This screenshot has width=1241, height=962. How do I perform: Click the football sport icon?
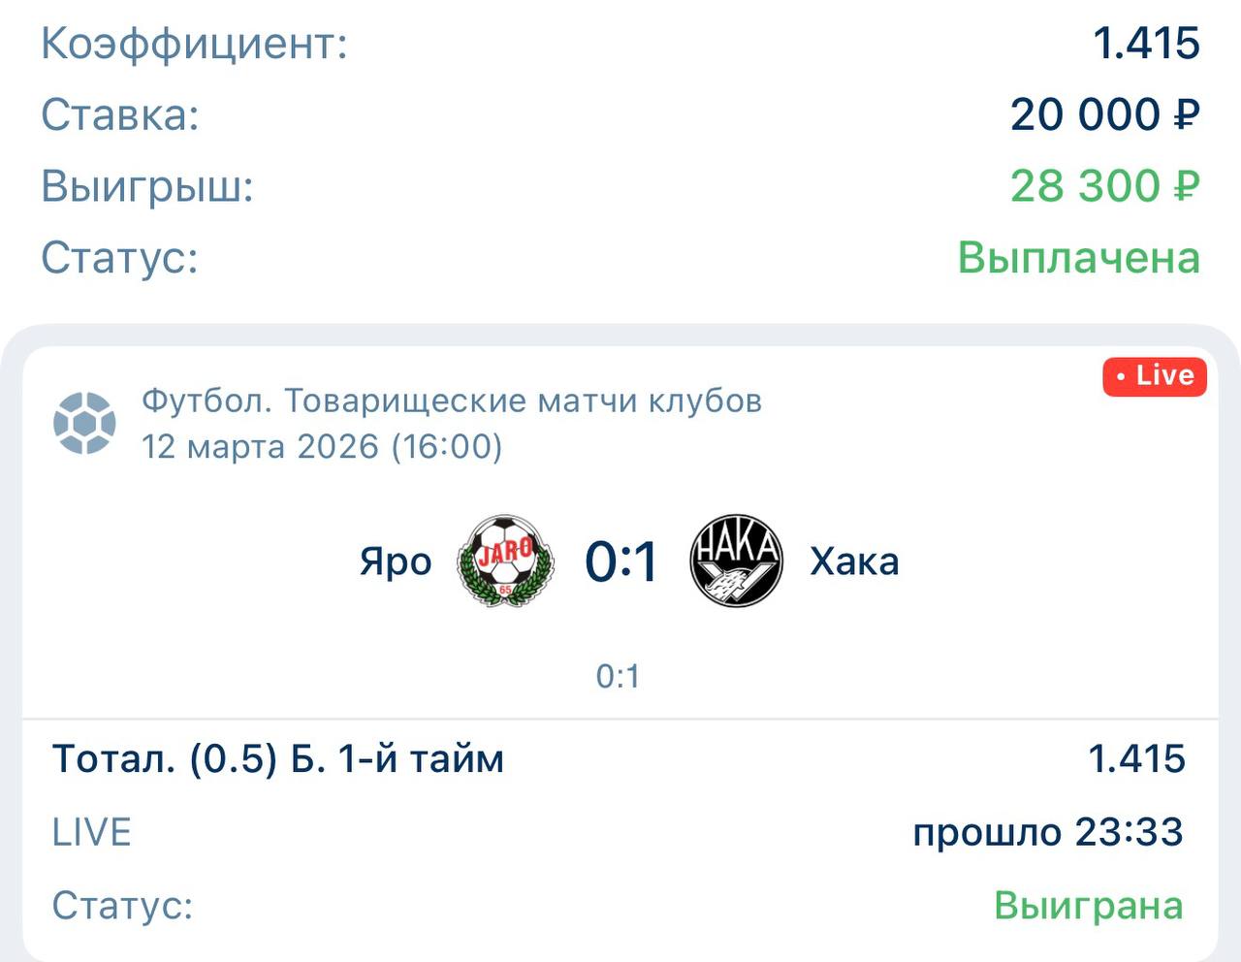coord(84,423)
